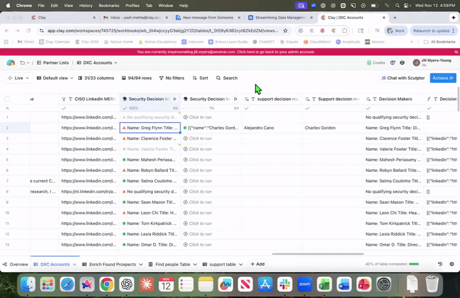Open the Live mode dropdown
Image resolution: width=460 pixels, height=298 pixels.
point(18,78)
